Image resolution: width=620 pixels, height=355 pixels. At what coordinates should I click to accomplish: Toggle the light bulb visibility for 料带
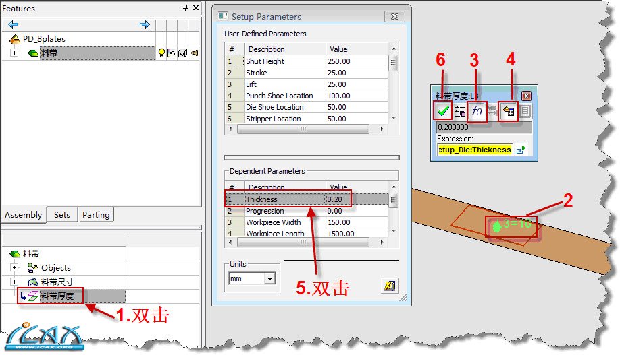(161, 53)
